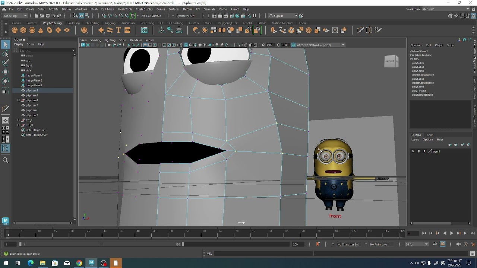Activate the Scale tool in Tool Box
Viewport: 477px width, 268px height.
pos(5,90)
